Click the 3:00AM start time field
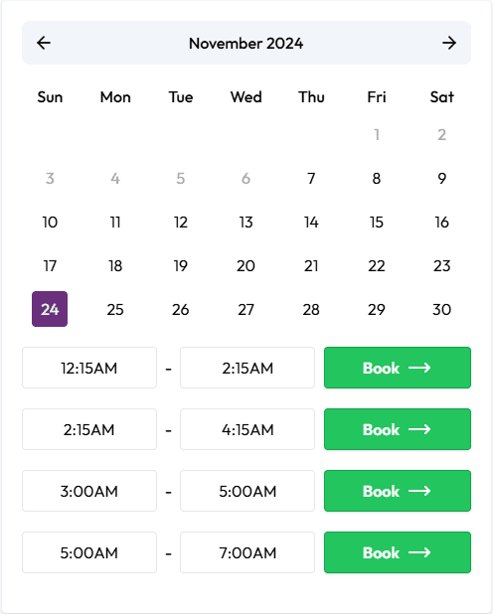 [89, 491]
